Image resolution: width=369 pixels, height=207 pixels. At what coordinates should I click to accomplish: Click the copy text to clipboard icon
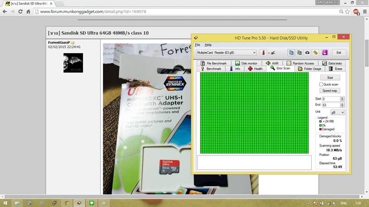291,53
